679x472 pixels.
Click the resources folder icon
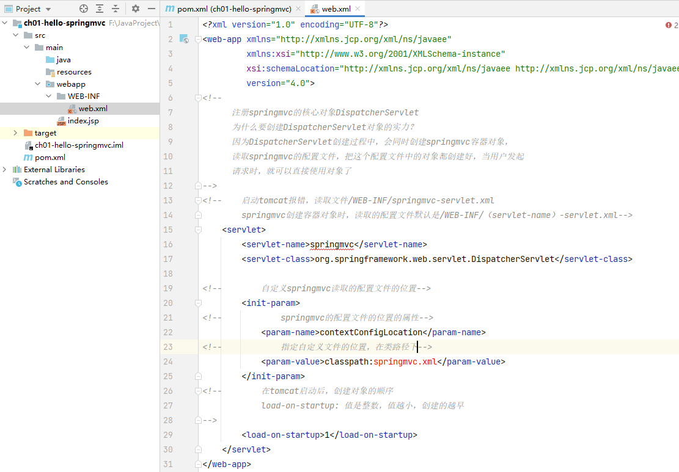(x=50, y=72)
